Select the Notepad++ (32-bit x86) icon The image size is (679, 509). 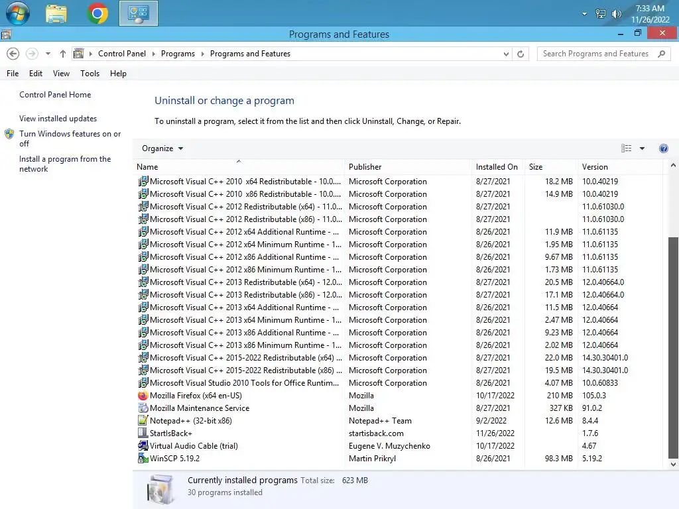pyautogui.click(x=143, y=421)
